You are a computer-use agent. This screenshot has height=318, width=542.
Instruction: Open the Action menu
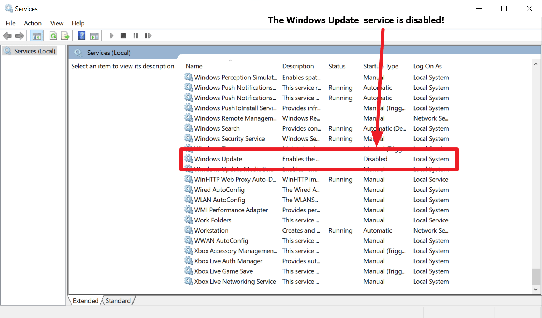(x=33, y=23)
